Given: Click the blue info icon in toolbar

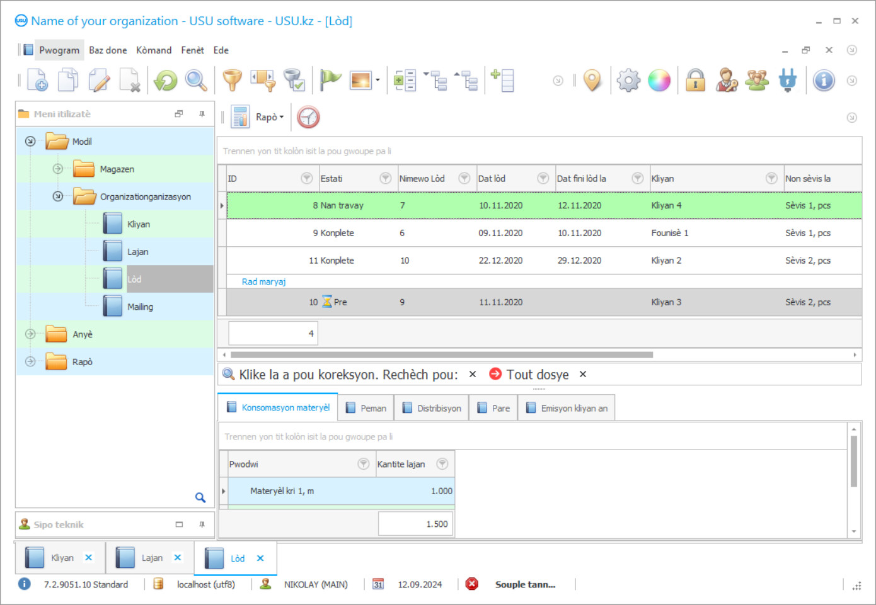Looking at the screenshot, I should click(x=823, y=81).
